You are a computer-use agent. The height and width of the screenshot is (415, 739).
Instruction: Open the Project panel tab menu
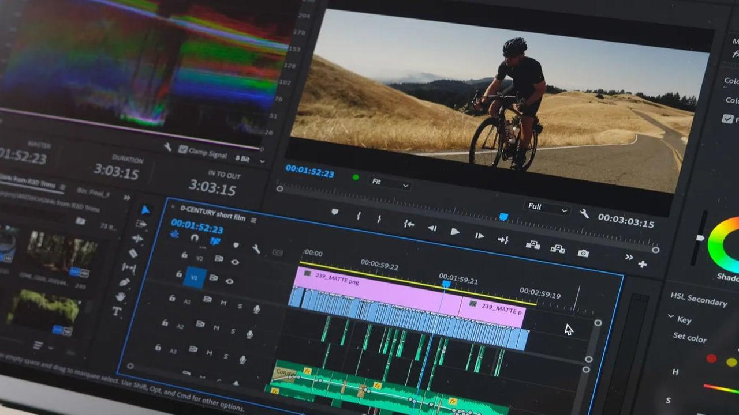click(62, 188)
